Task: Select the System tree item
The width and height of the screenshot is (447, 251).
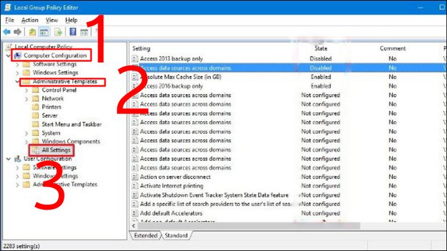Action: 51,133
